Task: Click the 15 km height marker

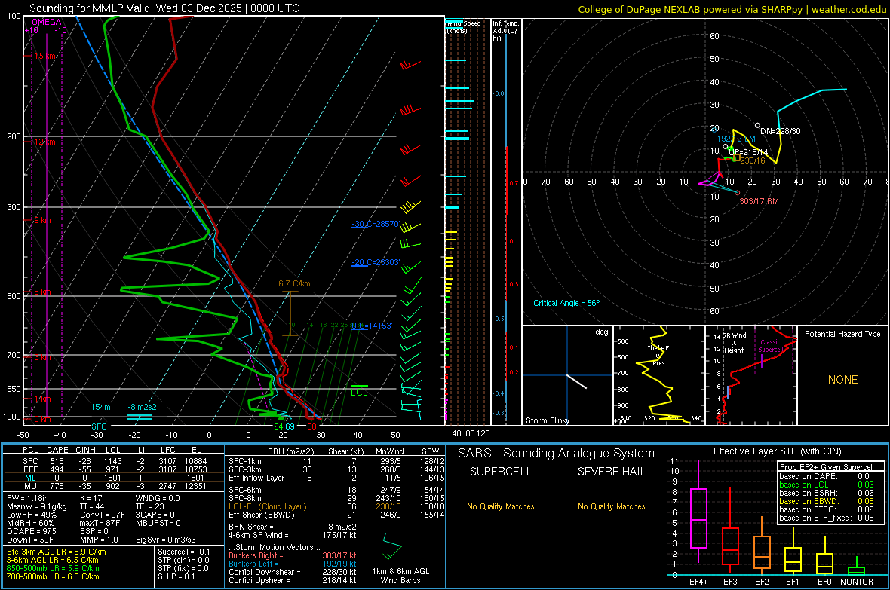Action: (x=44, y=57)
